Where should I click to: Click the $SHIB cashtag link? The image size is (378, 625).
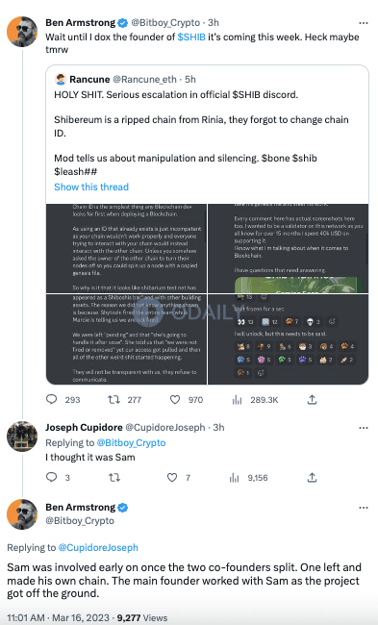click(191, 37)
